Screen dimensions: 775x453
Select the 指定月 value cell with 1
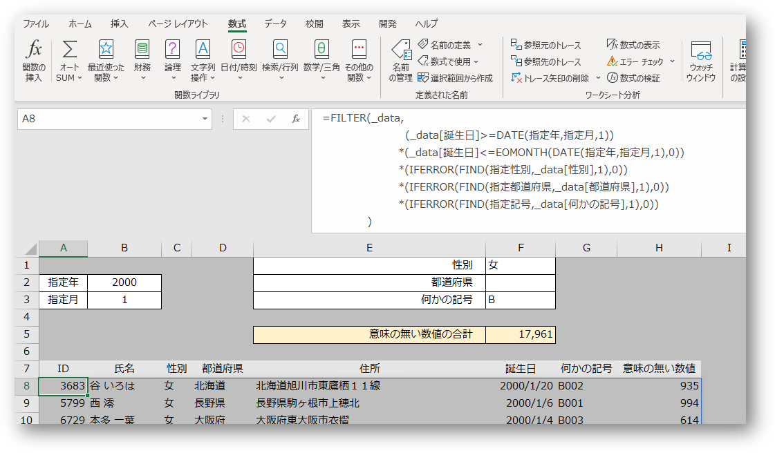tap(124, 300)
